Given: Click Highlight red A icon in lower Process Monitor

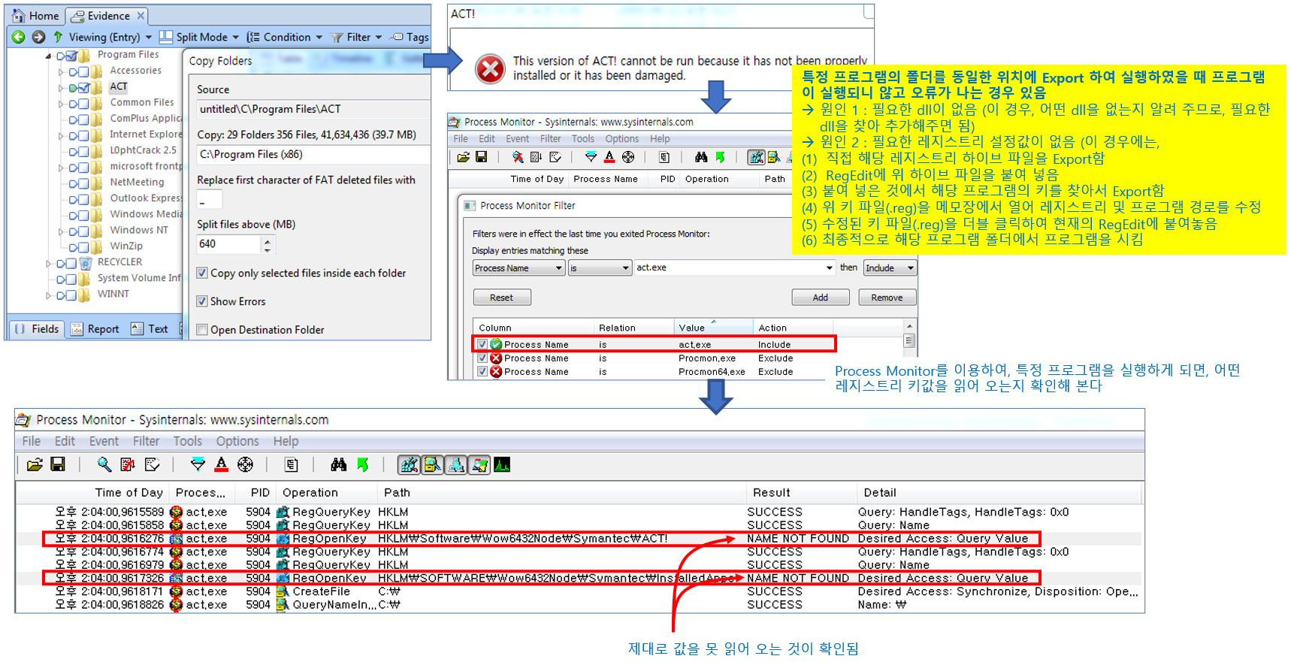Looking at the screenshot, I should pyautogui.click(x=221, y=465).
